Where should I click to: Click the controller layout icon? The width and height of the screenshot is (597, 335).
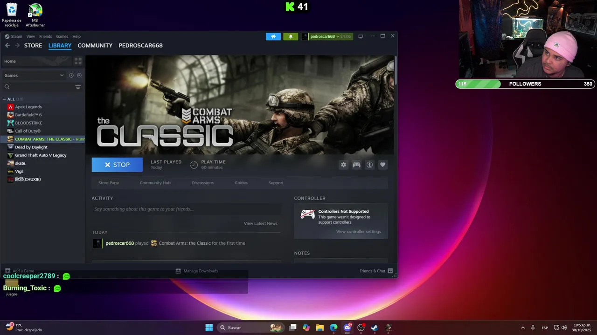click(x=356, y=165)
